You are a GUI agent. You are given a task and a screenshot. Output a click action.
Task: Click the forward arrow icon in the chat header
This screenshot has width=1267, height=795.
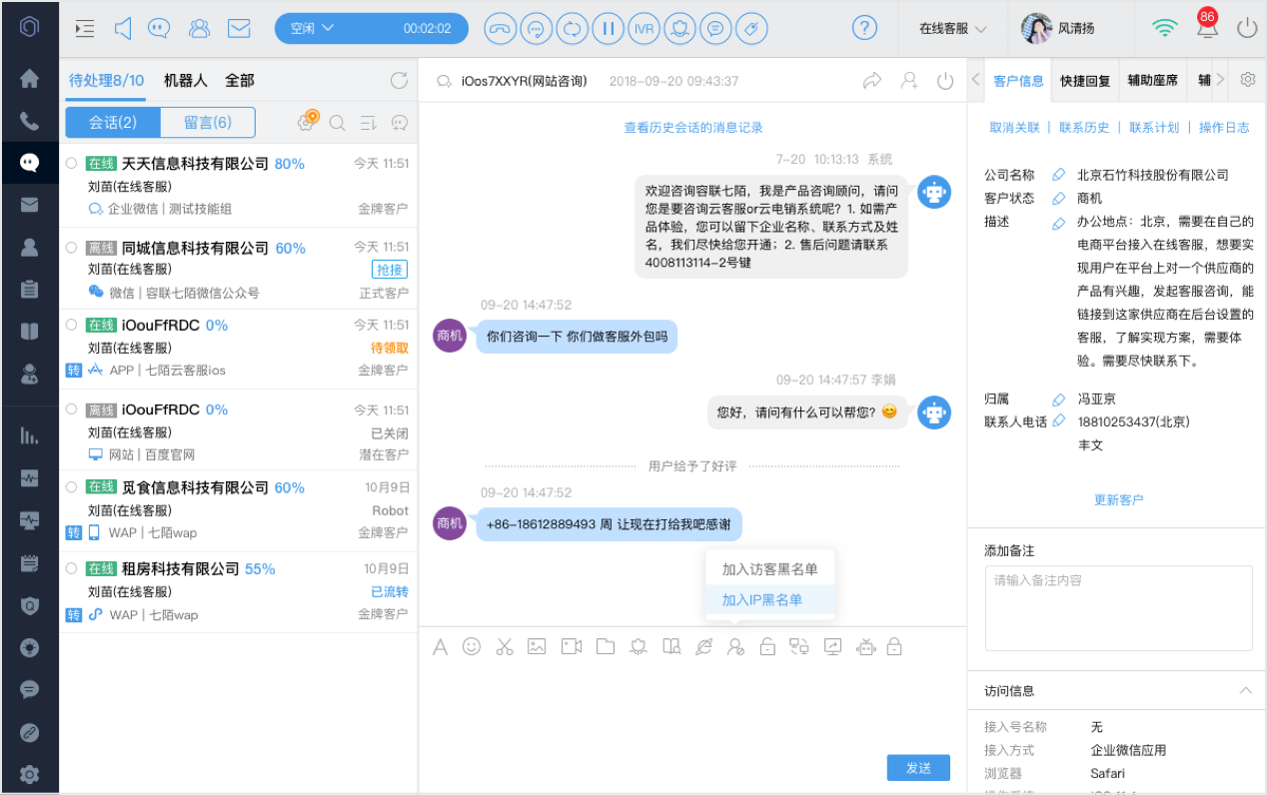[x=872, y=81]
